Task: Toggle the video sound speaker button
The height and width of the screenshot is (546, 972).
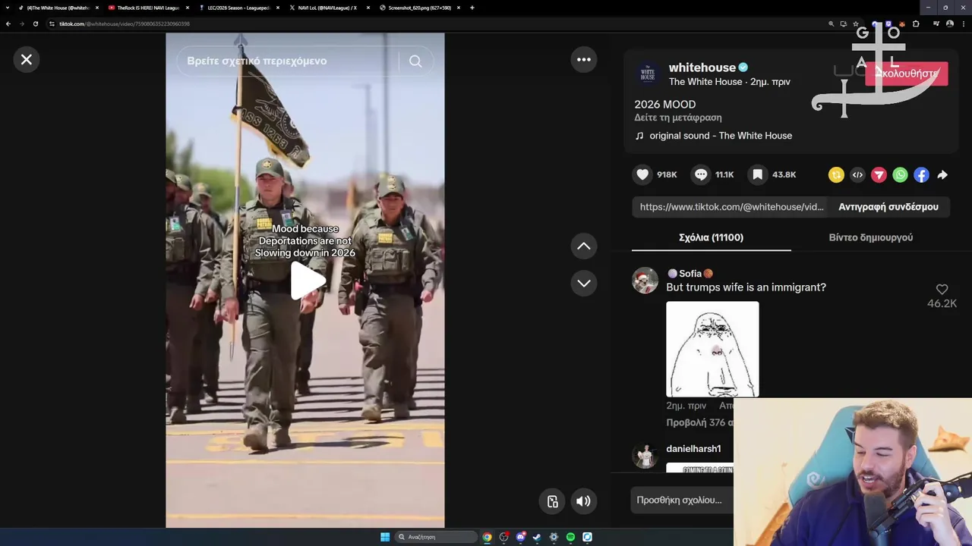Action: (583, 501)
